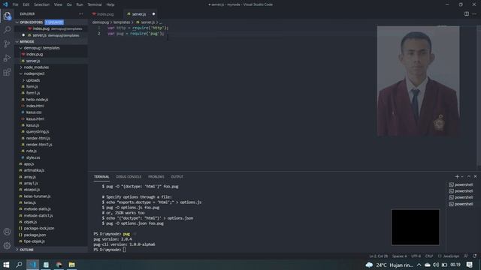Open the new terminal launch profile dropdown
The width and height of the screenshot is (481, 270).
462,177
